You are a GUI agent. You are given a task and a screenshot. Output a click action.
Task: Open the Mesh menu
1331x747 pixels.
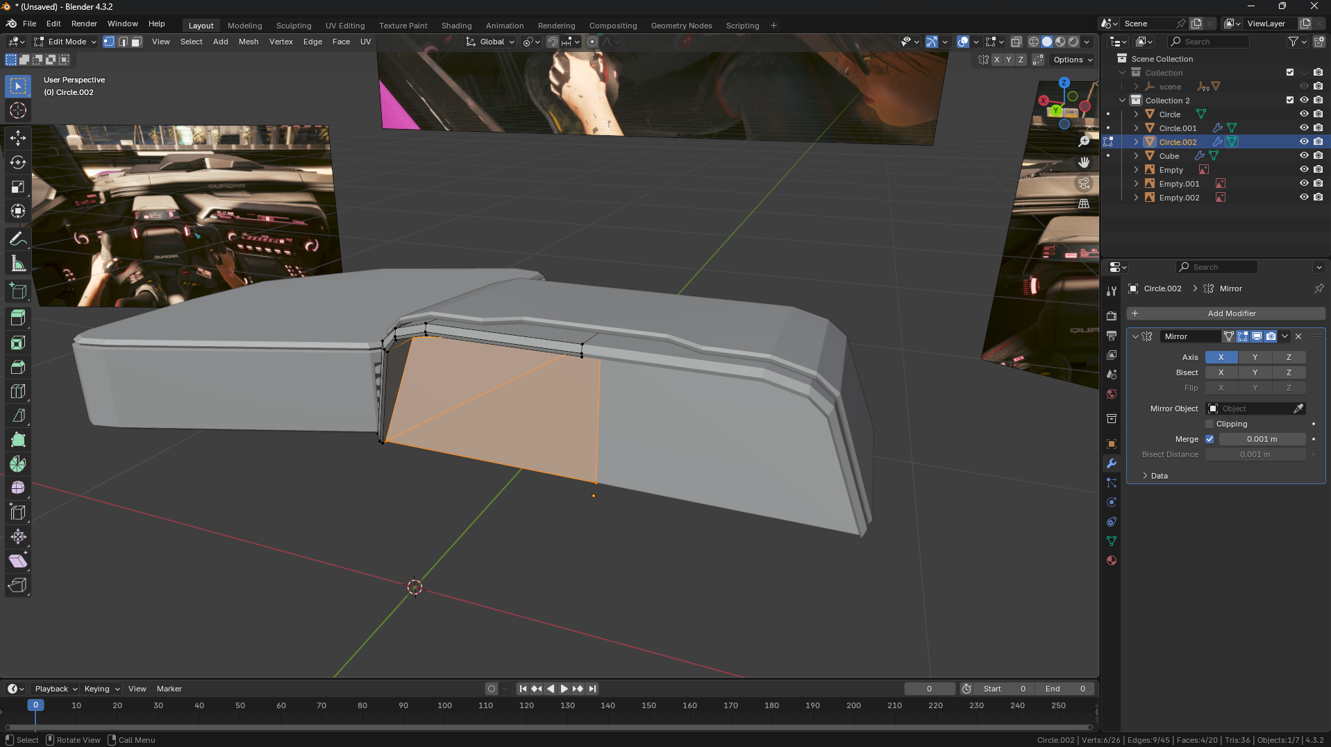coord(248,42)
